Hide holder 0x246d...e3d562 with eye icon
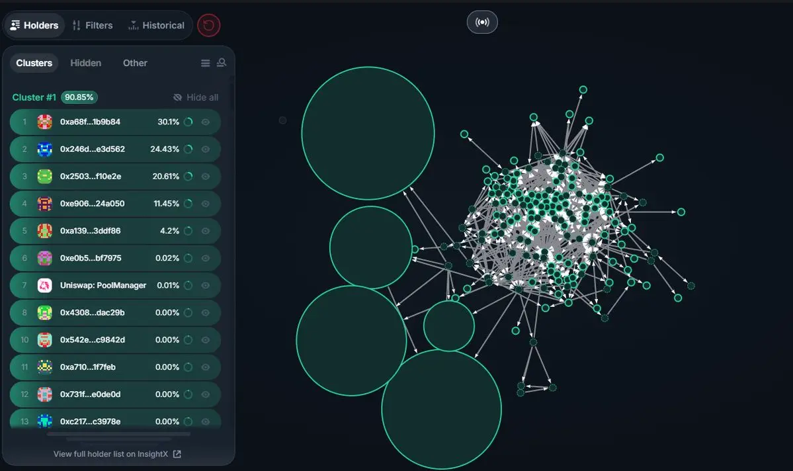 click(205, 150)
